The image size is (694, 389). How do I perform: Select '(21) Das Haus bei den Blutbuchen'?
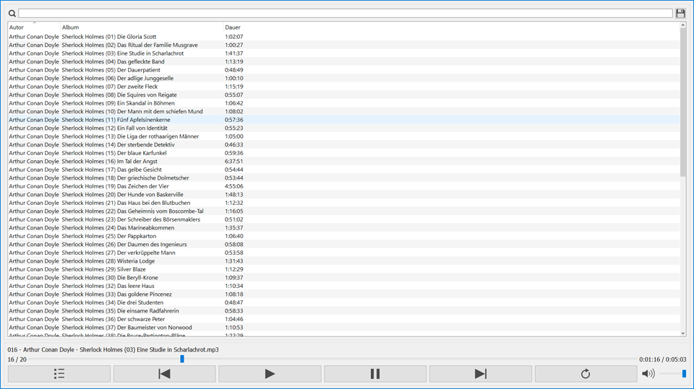click(x=344, y=203)
